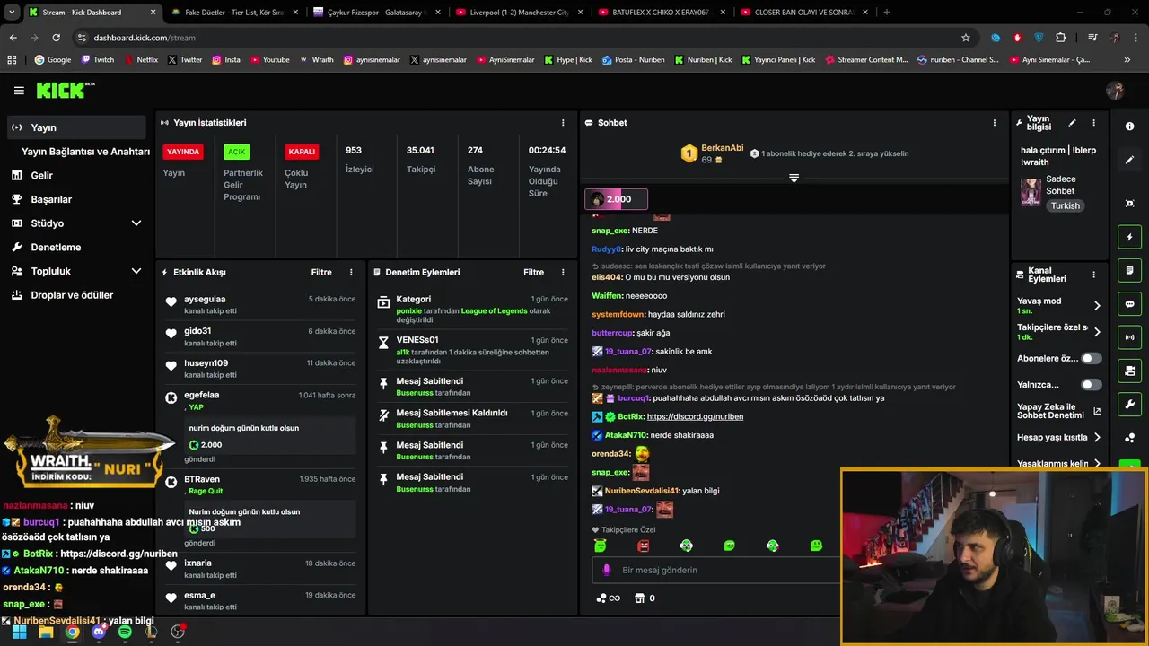The height and width of the screenshot is (646, 1149).
Task: Open Yavaş mod settings arrow
Action: pyautogui.click(x=1097, y=306)
